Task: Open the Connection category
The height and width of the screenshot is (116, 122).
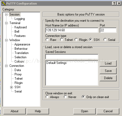Action: [x=17, y=66]
